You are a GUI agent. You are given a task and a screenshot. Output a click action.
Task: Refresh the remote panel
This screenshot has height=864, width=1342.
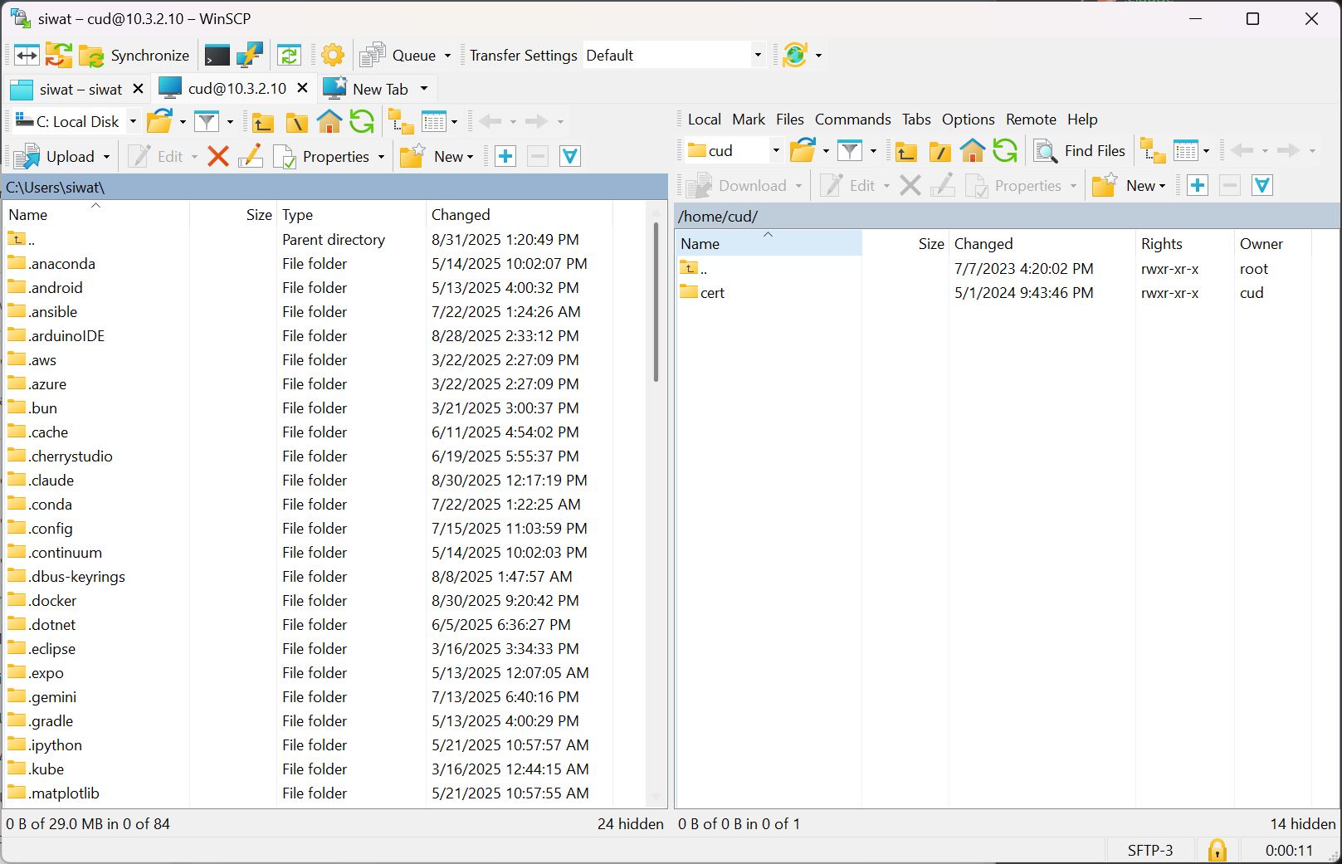coord(1005,150)
